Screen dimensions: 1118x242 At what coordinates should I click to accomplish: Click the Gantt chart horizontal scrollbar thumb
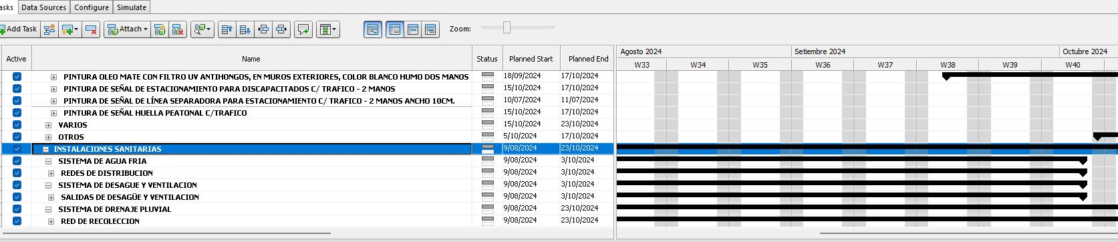[x=969, y=233]
